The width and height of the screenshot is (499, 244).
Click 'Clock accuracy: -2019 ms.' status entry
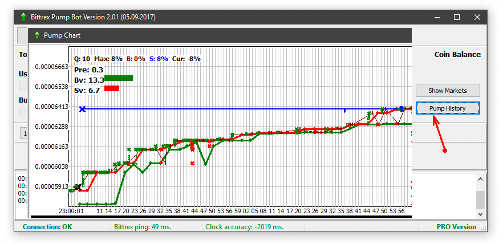(245, 227)
